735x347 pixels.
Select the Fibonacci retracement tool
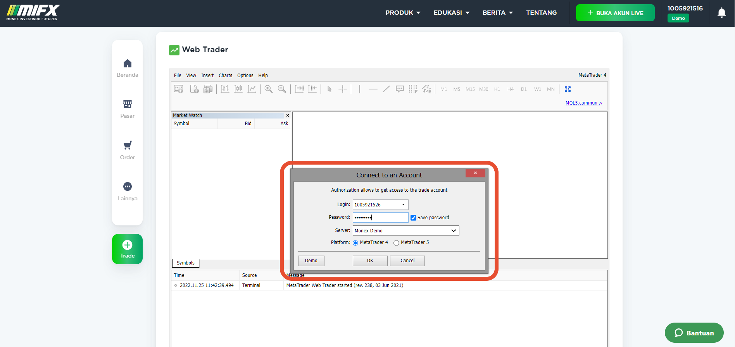click(x=413, y=89)
